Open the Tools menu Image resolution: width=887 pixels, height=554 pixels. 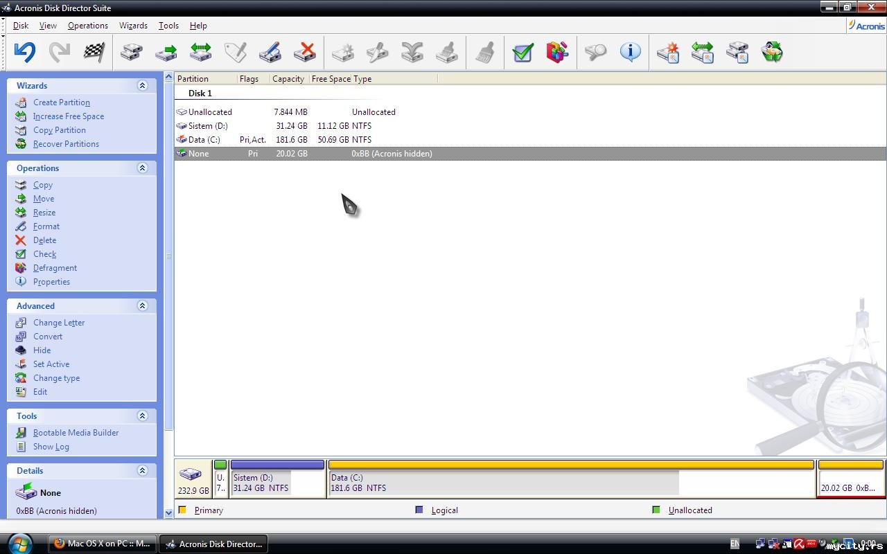168,26
